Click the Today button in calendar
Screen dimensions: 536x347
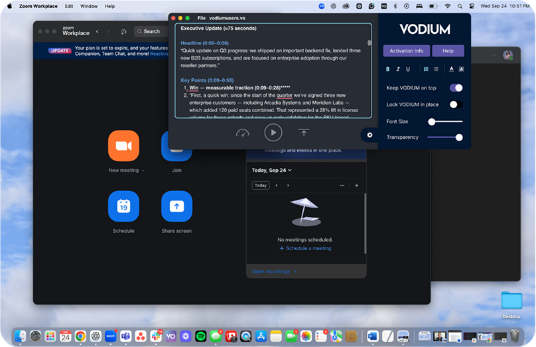(261, 185)
